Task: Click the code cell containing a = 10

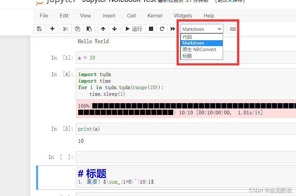Action: (x=186, y=58)
